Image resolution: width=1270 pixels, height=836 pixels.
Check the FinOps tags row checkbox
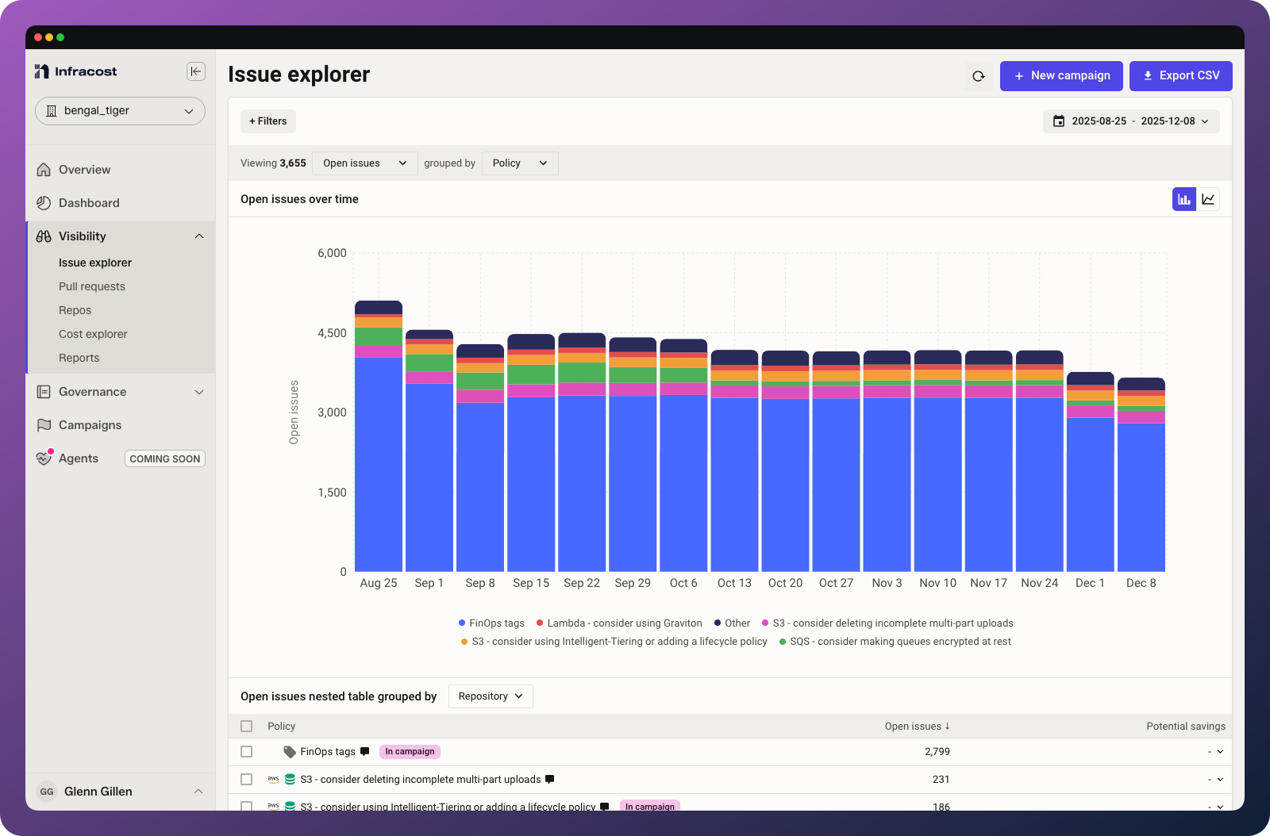247,752
